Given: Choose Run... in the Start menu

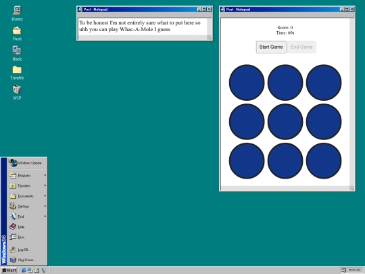Looking at the screenshot, I should (27, 237).
